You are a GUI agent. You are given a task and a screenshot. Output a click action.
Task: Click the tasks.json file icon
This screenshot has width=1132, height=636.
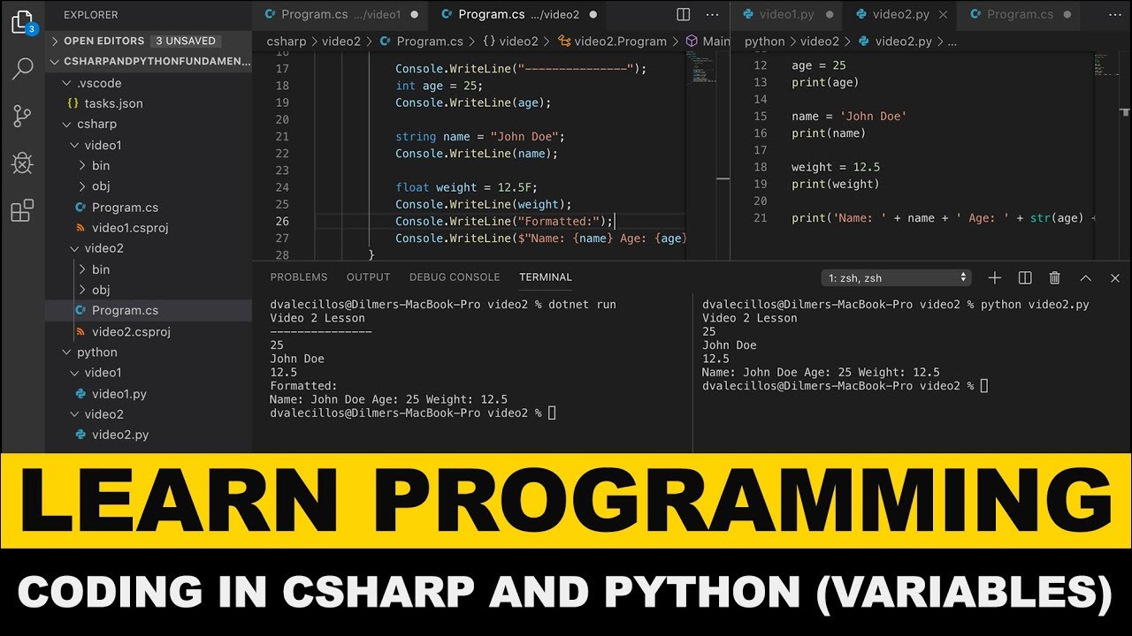tap(73, 103)
